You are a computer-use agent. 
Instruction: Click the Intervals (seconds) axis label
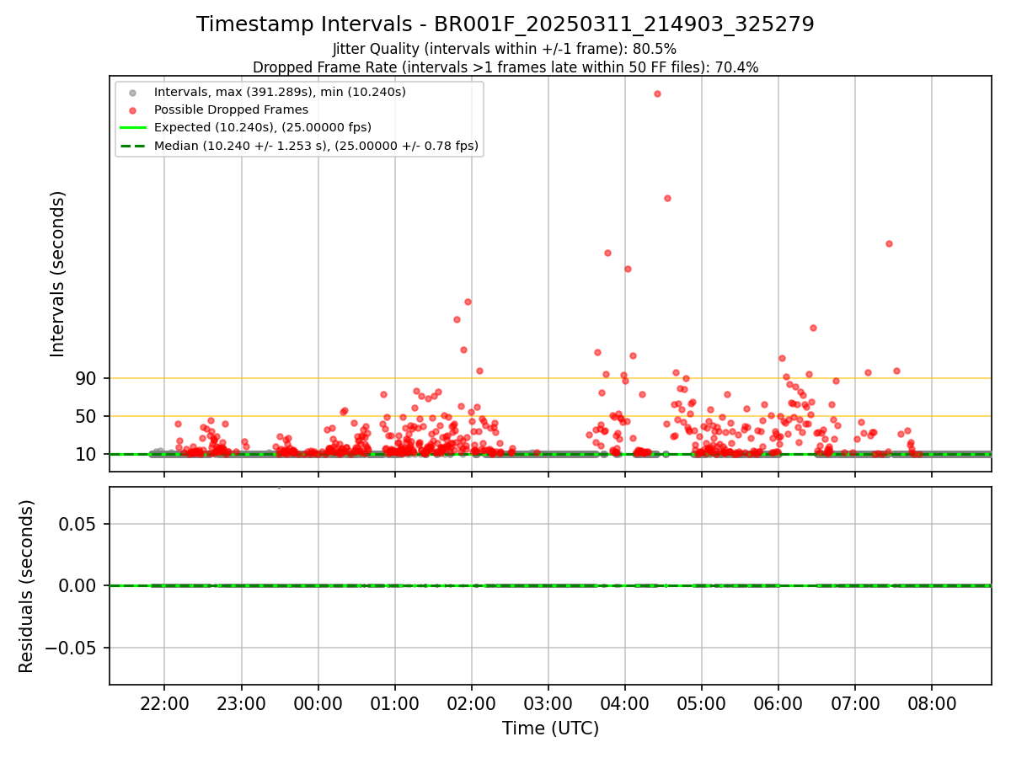point(57,274)
